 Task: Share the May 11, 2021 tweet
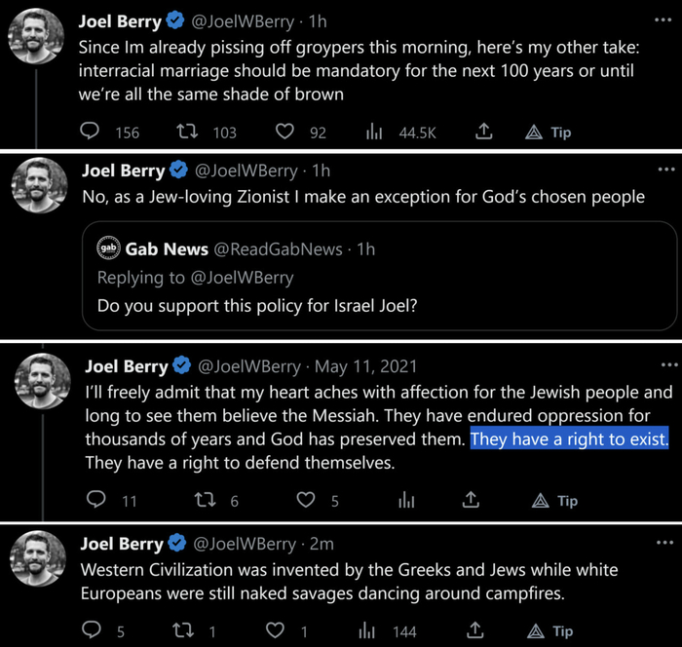coord(471,500)
